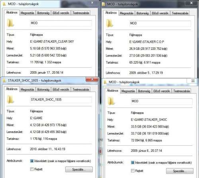This screenshot has height=178, width=199.
Task: Toggle Rejtett checkbox in STALKER_SHOC_1935 window
Action: pyautogui.click(x=32, y=169)
